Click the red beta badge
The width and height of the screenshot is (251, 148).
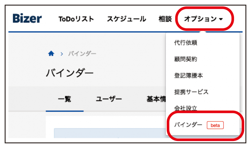215,125
